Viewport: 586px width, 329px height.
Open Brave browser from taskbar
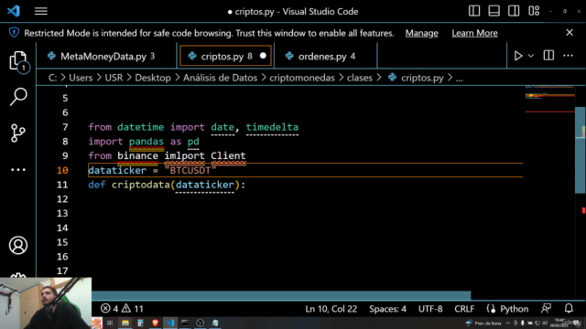click(155, 323)
